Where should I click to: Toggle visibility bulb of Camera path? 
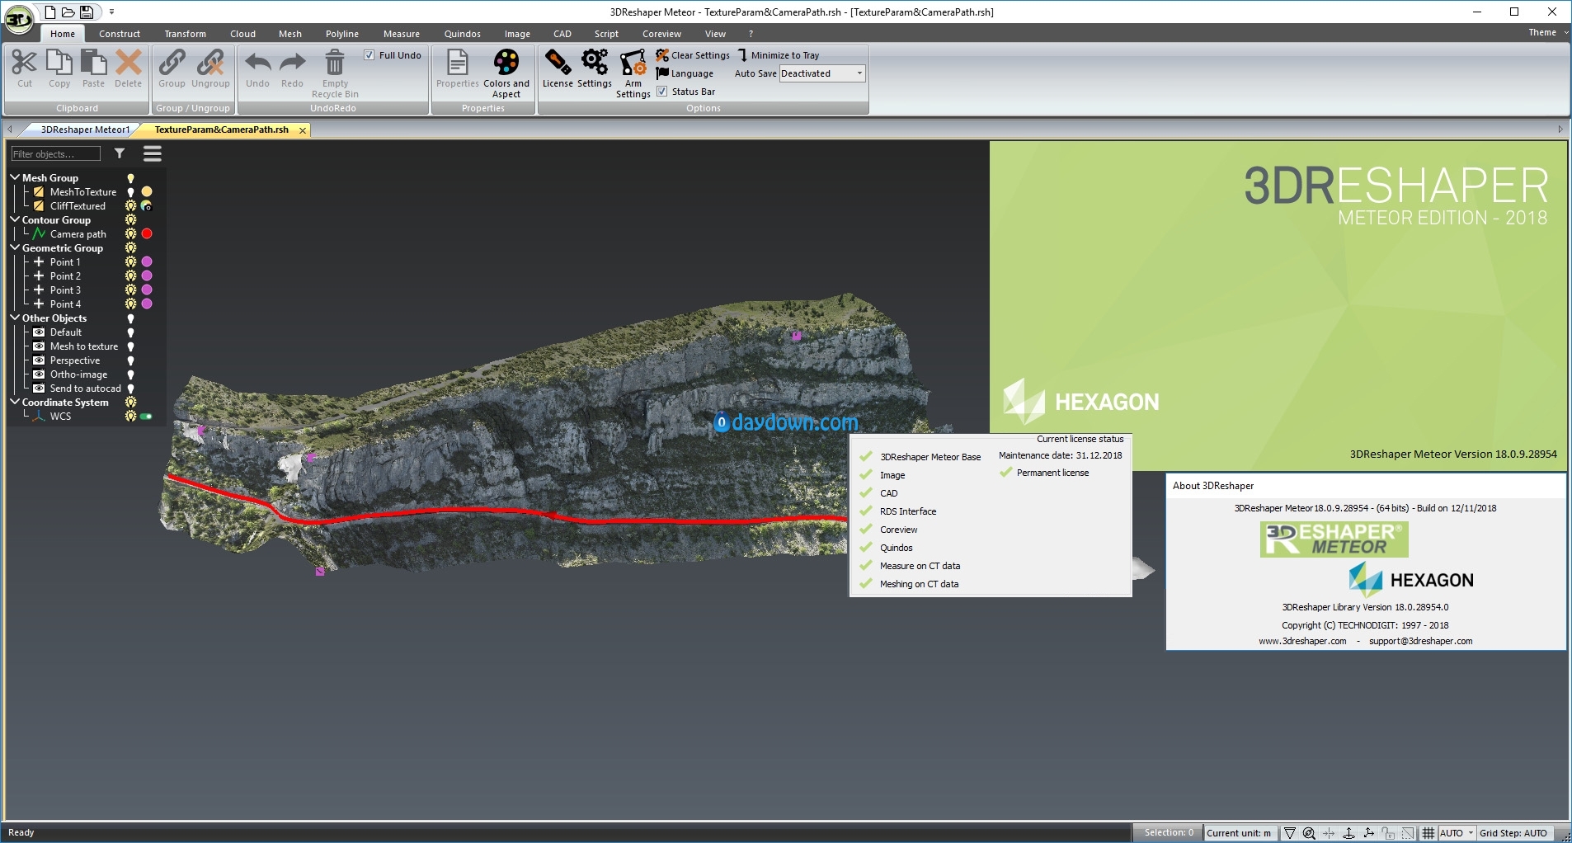[130, 234]
